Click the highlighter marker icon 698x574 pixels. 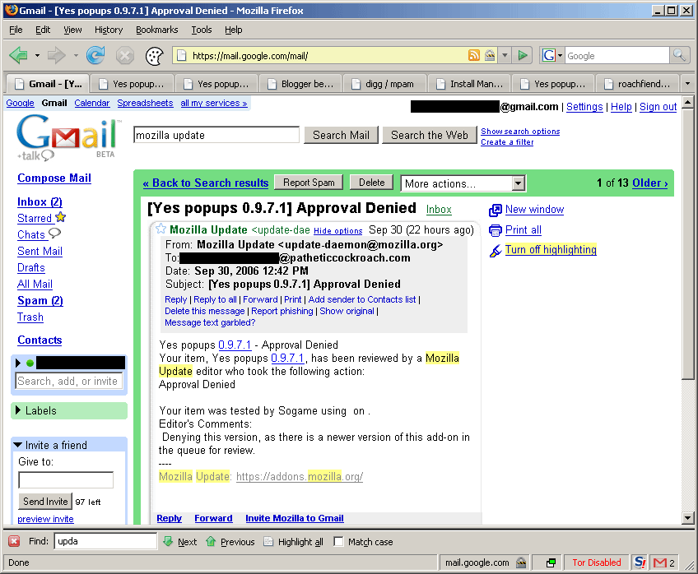(495, 251)
